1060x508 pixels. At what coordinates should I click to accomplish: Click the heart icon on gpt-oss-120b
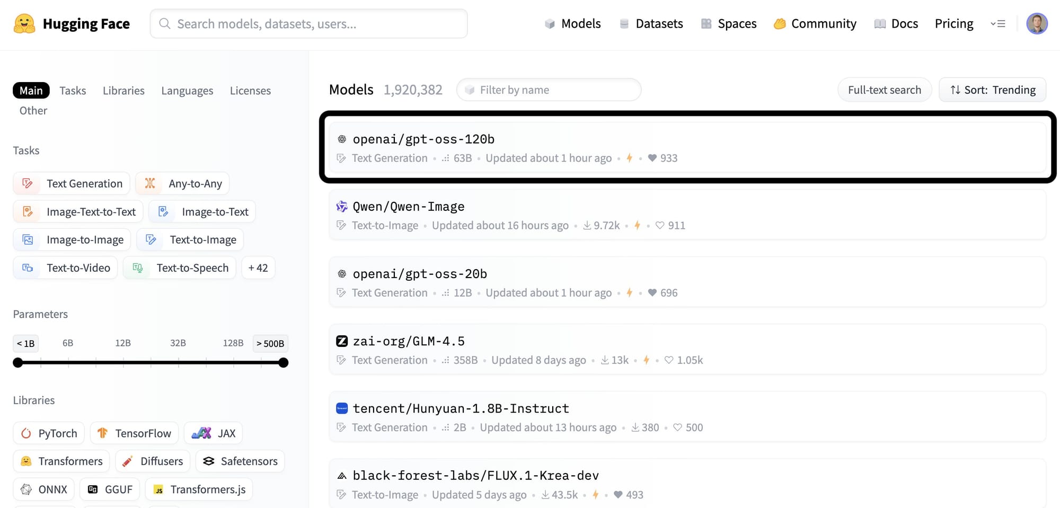pyautogui.click(x=652, y=158)
